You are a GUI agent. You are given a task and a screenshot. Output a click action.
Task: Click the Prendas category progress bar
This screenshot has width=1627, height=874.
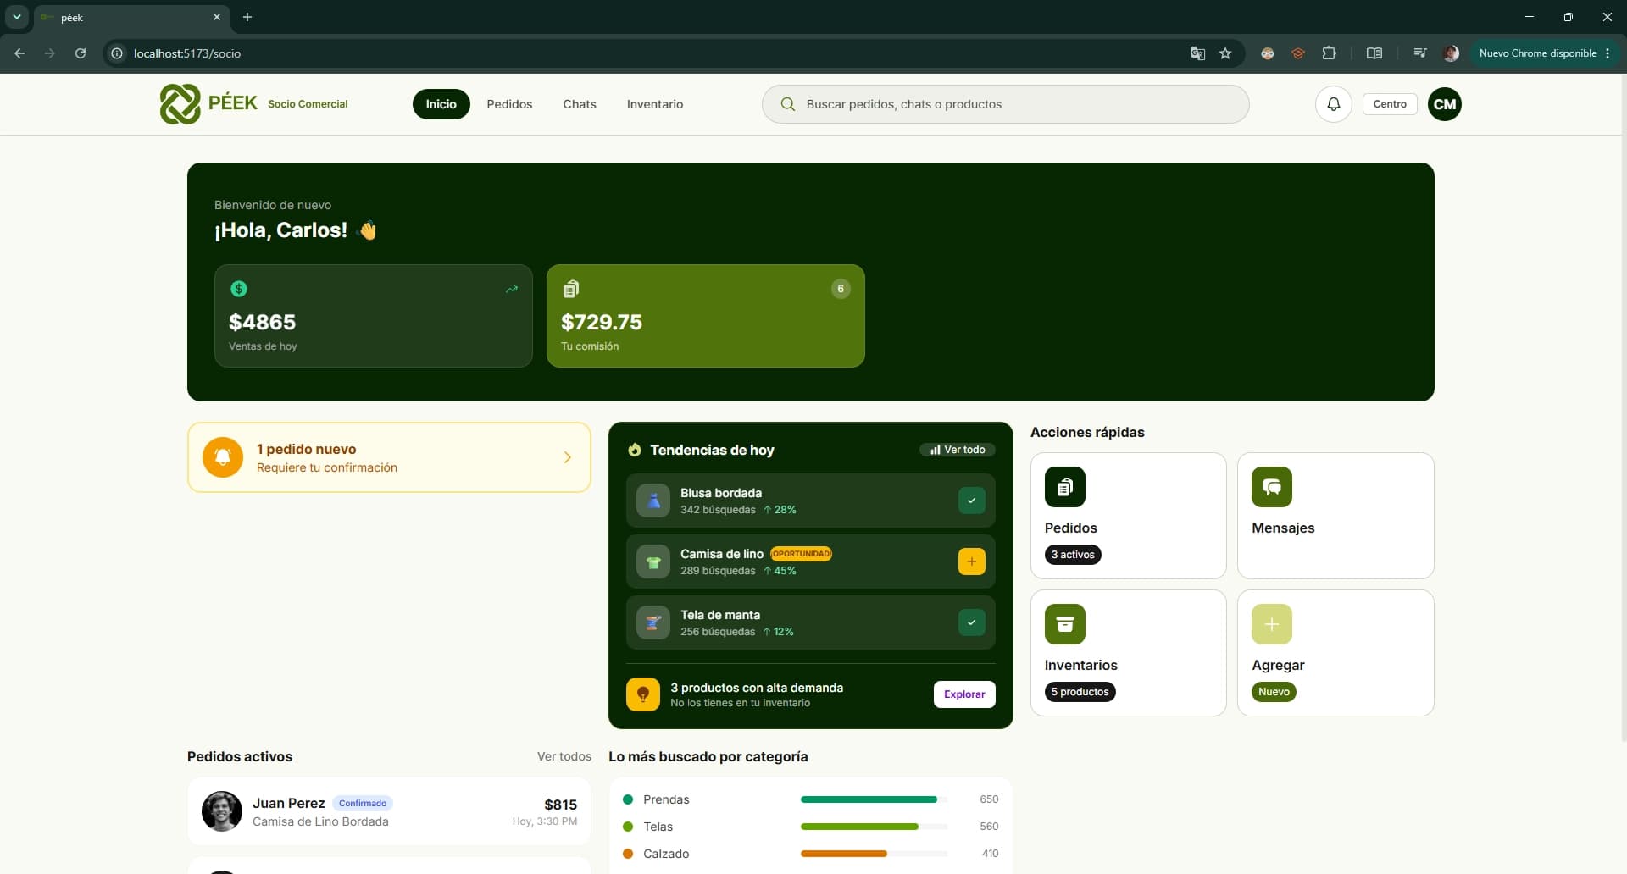874,799
